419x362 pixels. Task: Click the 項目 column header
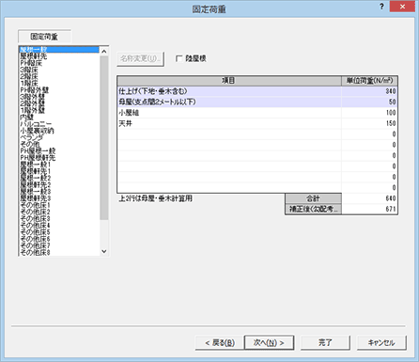(x=229, y=81)
